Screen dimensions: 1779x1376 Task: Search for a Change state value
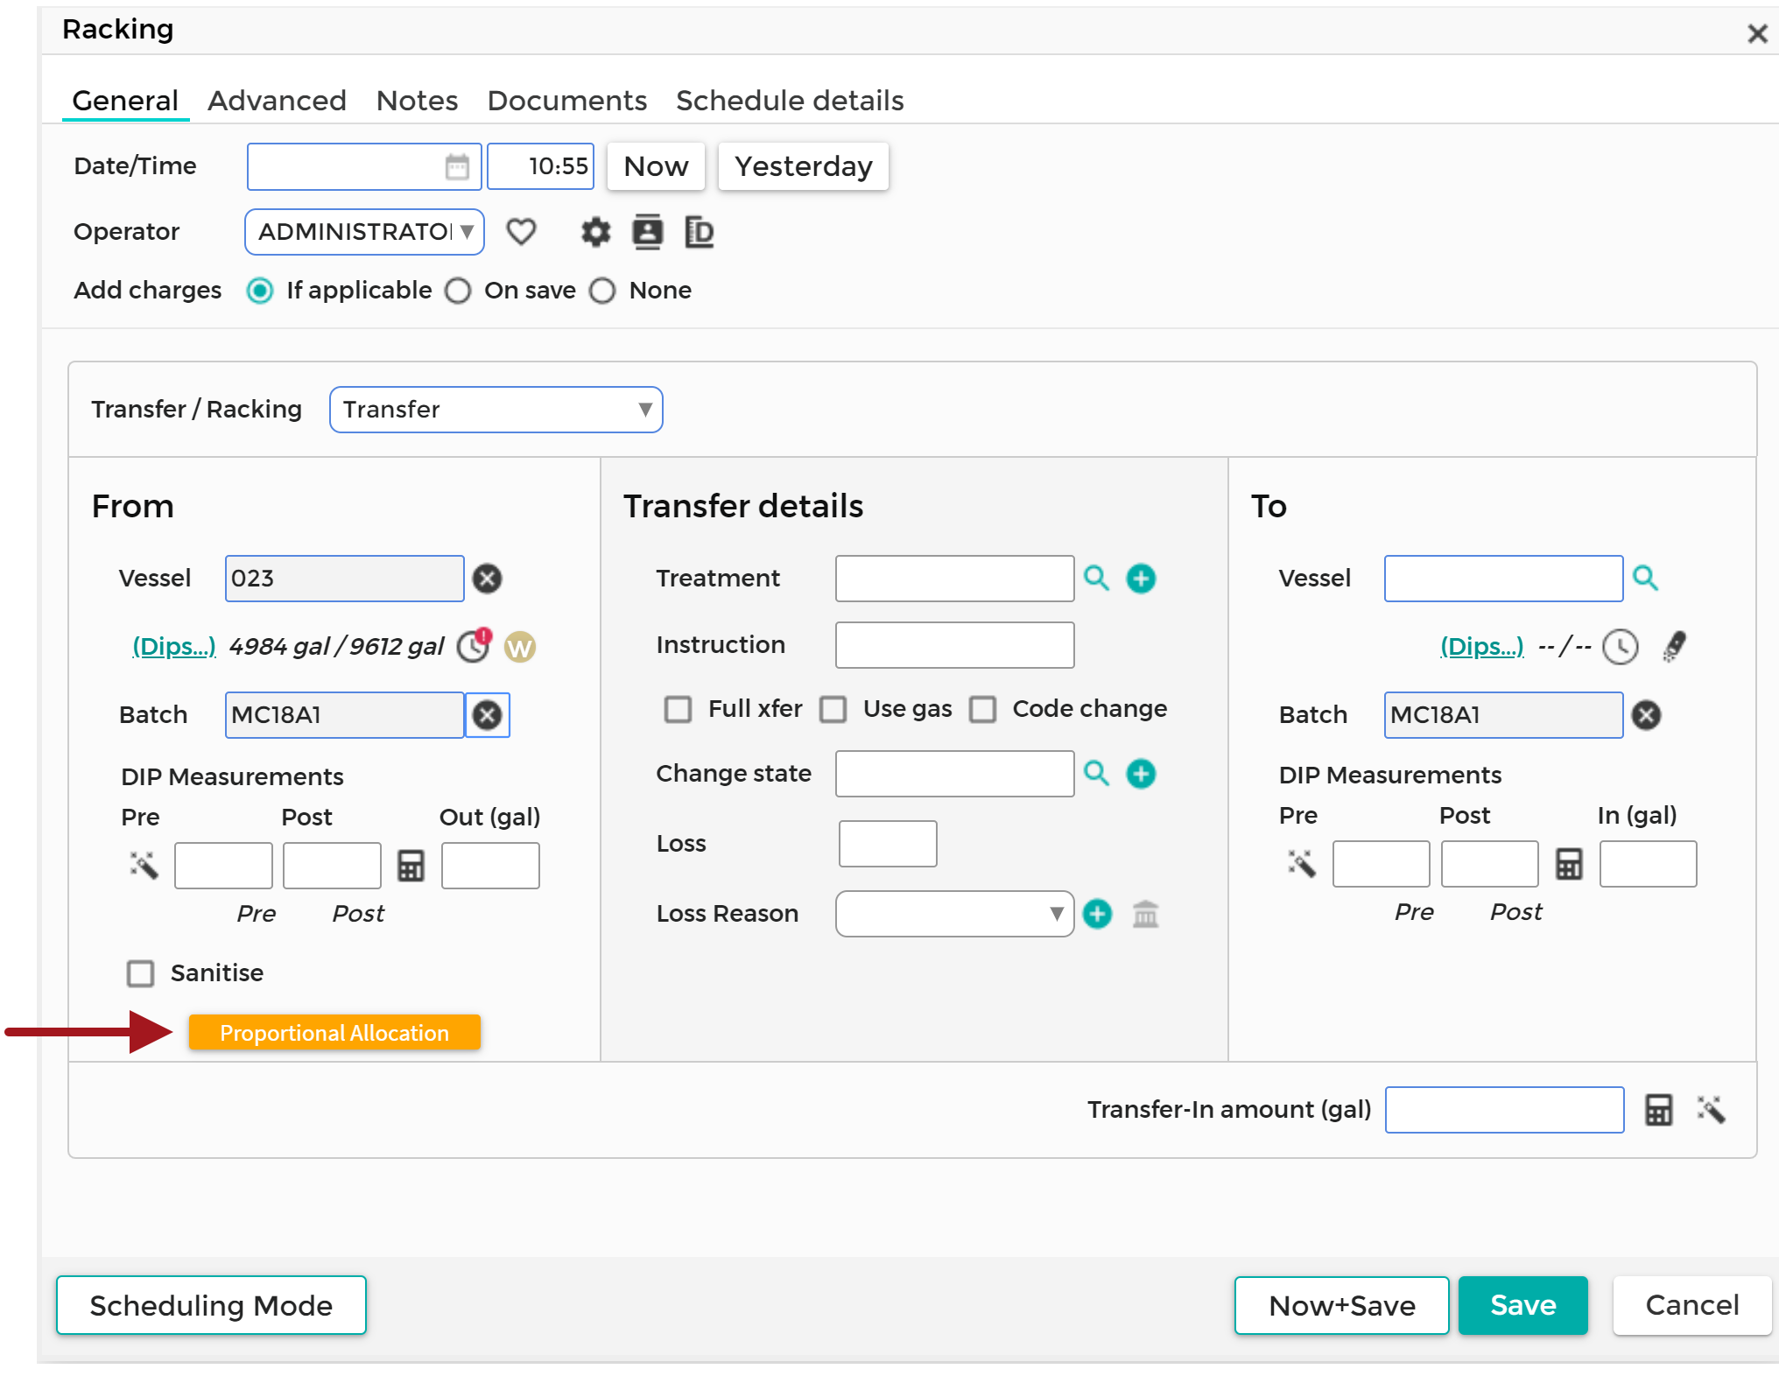1097,773
